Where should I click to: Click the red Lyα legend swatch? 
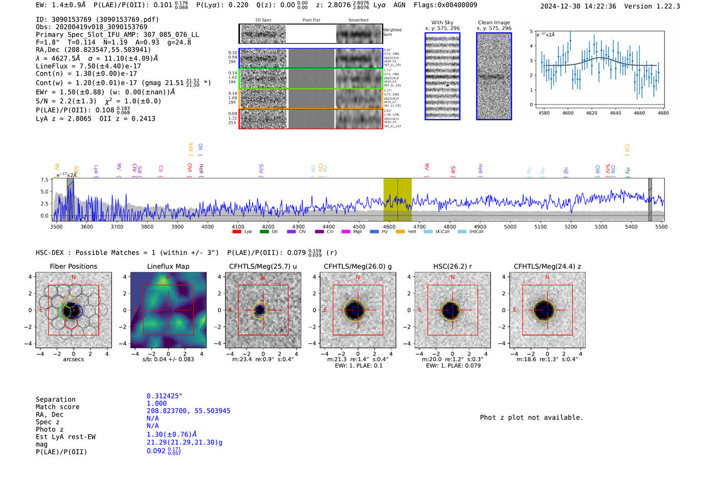coord(237,232)
